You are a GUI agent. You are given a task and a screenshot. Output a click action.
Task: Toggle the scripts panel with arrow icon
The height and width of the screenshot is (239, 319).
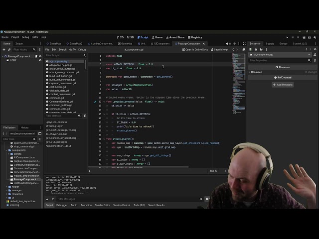pos(90,171)
